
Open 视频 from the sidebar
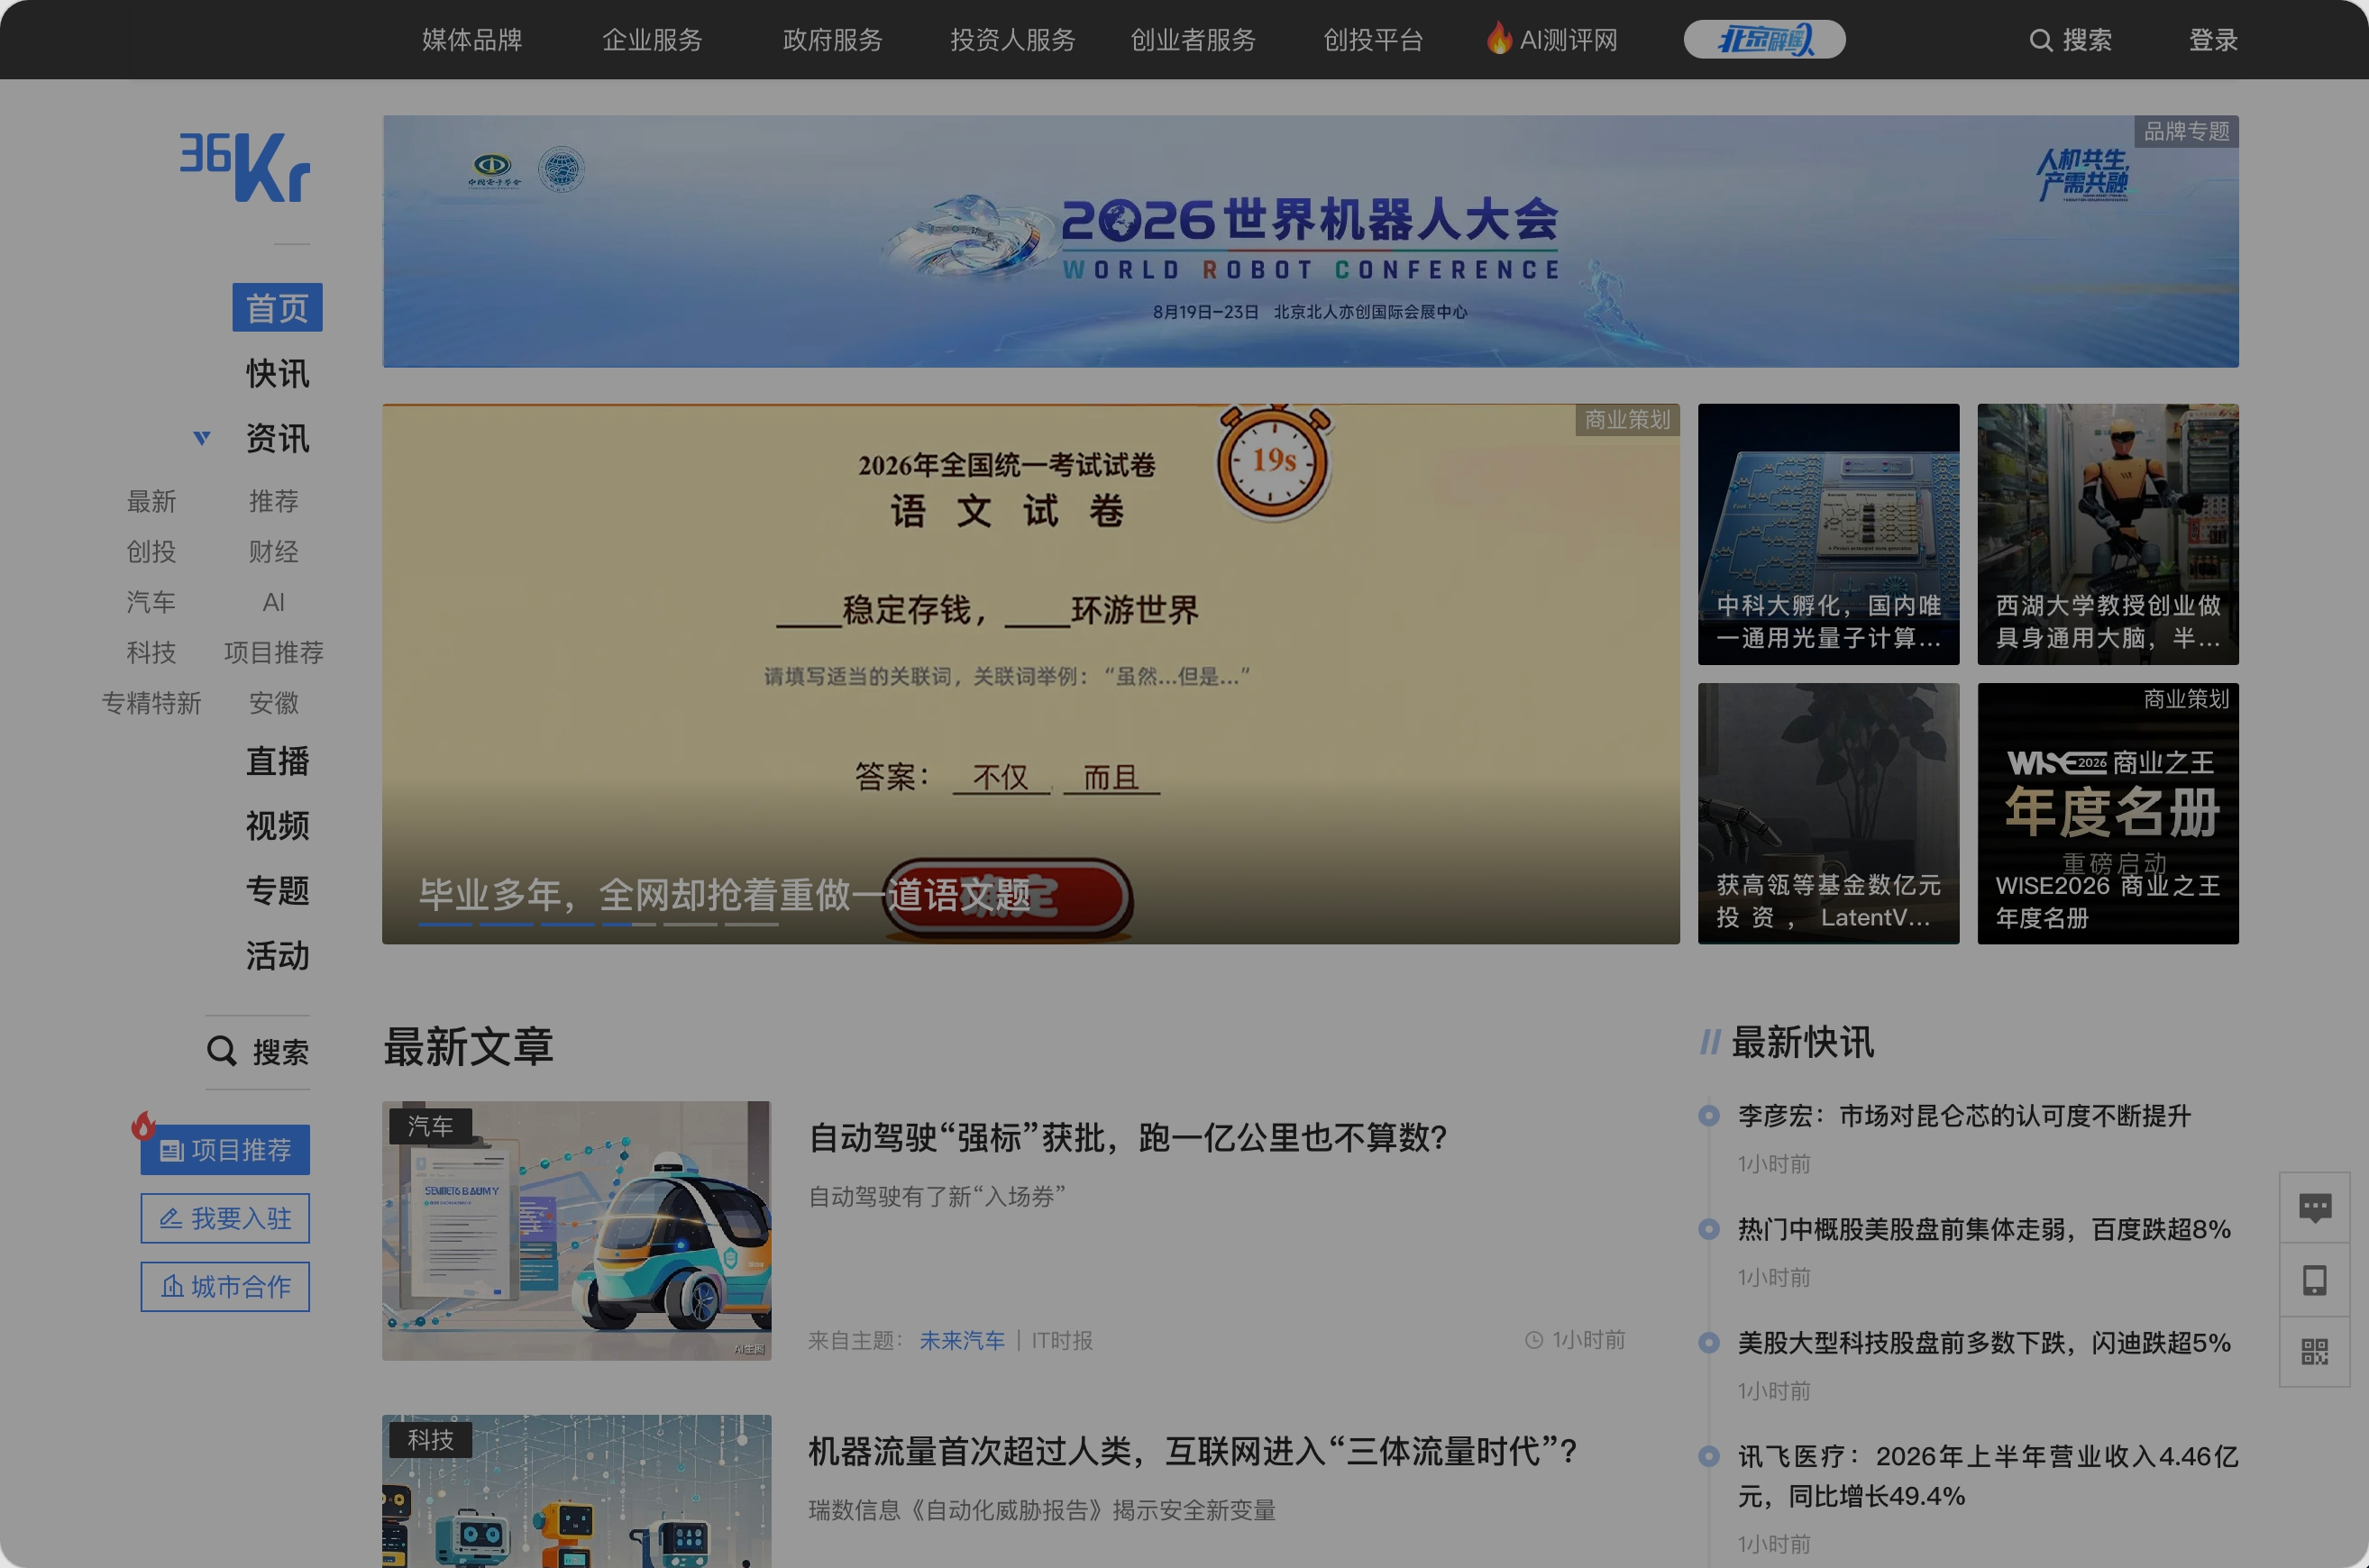(277, 826)
